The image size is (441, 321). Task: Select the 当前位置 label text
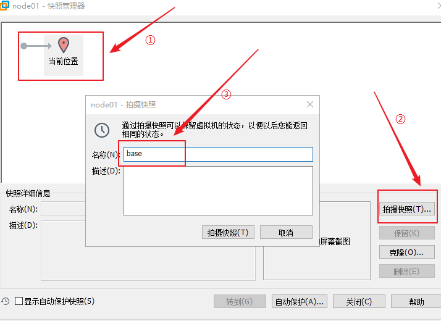64,61
